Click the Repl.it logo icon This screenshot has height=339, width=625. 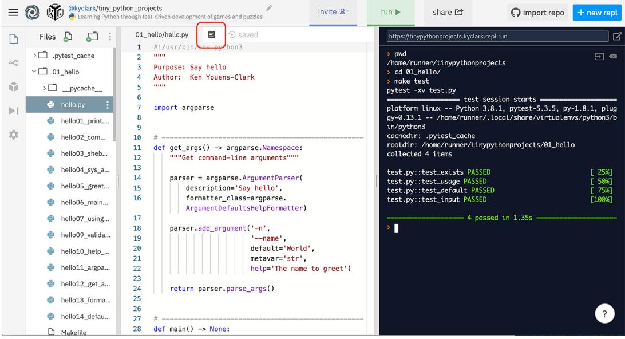32,13
